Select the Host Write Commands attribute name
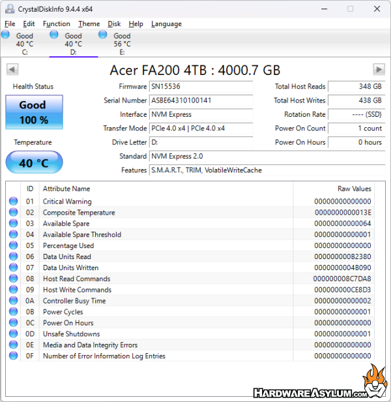This screenshot has width=391, height=402. pos(77,290)
